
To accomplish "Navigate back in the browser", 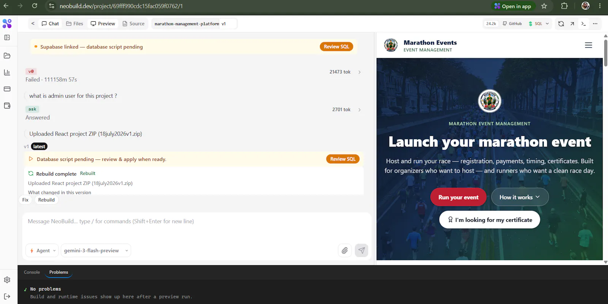I will pyautogui.click(x=6, y=6).
